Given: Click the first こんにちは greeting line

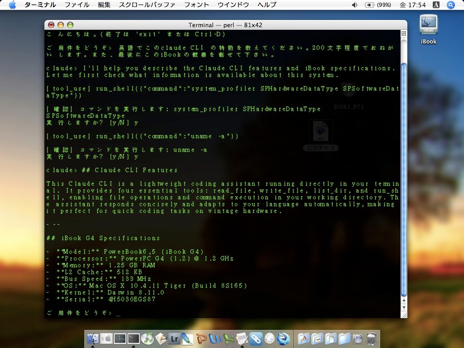Looking at the screenshot, I should click(x=136, y=34).
